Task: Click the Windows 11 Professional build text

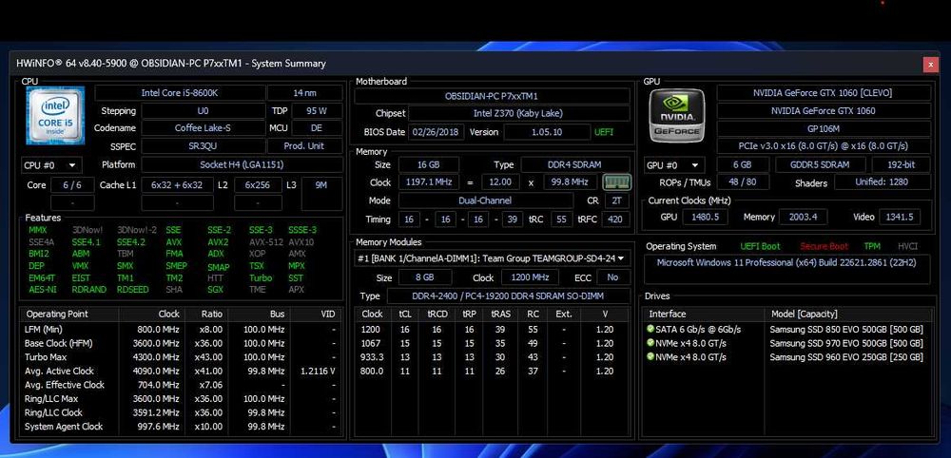Action: 786,263
